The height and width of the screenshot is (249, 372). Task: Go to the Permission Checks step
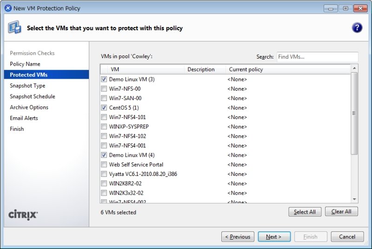32,53
